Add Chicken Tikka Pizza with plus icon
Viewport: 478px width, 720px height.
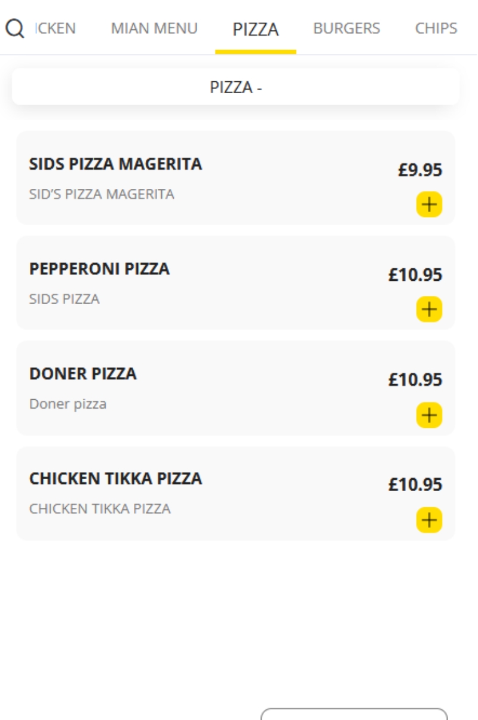click(x=429, y=520)
